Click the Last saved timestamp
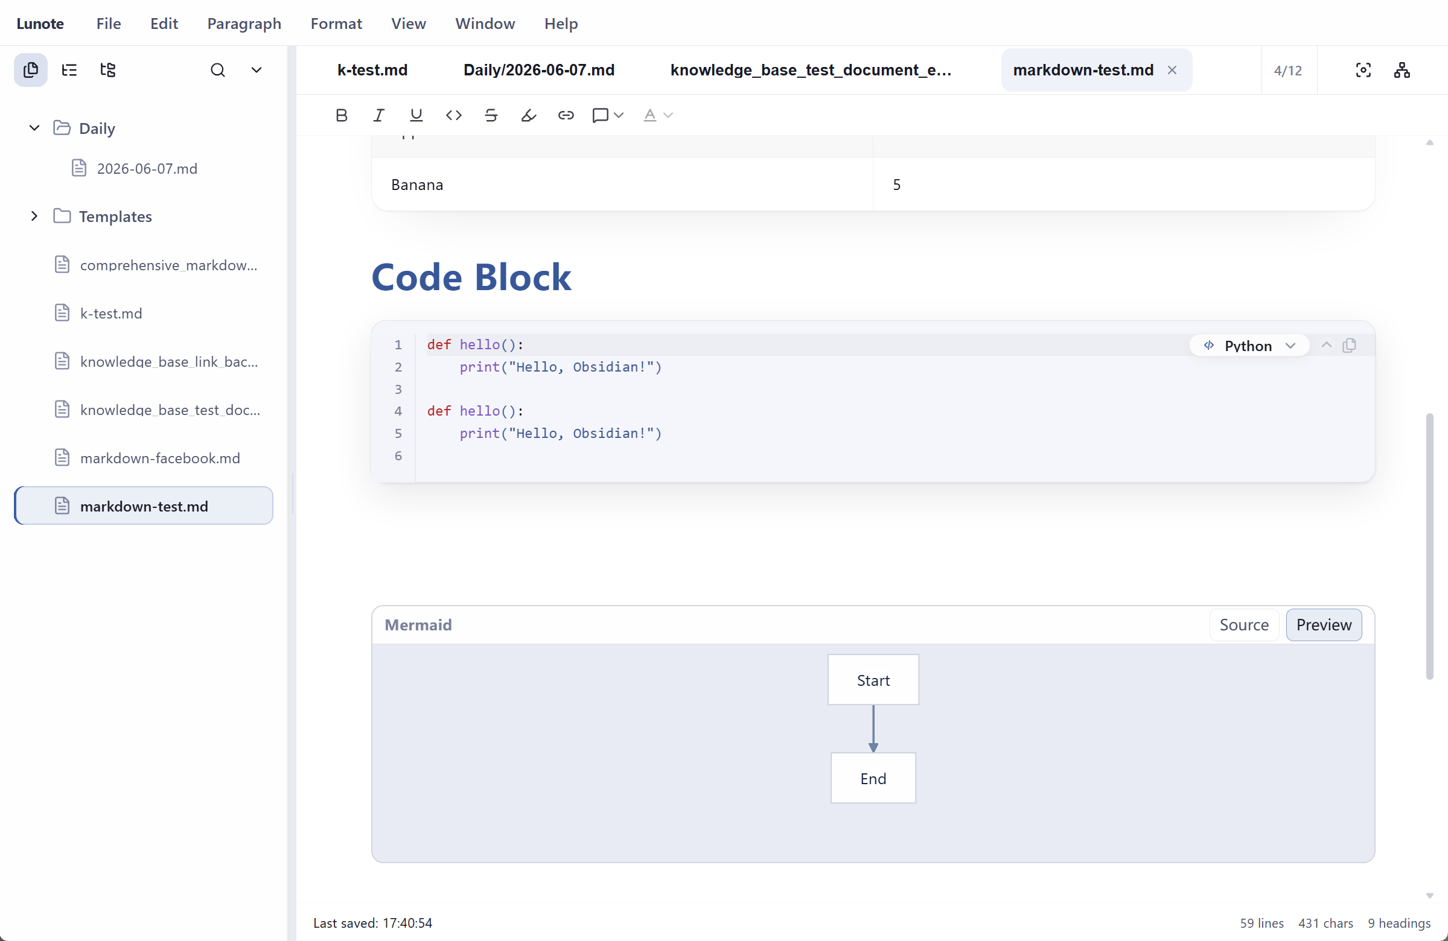 point(373,923)
